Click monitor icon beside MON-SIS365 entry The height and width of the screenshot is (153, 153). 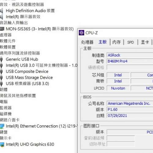2,29
